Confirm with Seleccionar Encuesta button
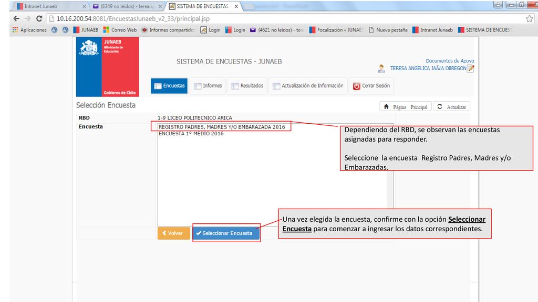This screenshot has height=302, width=538. click(x=226, y=233)
